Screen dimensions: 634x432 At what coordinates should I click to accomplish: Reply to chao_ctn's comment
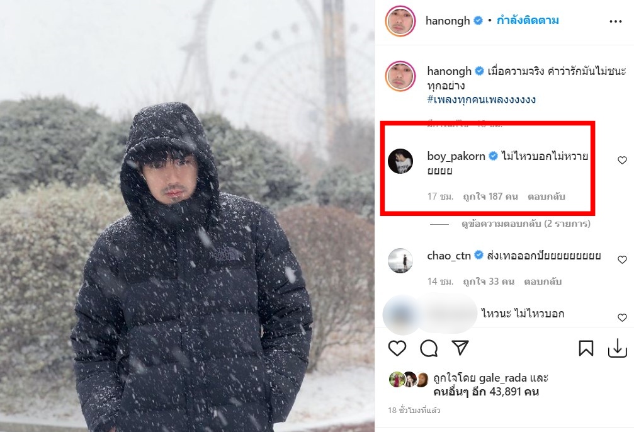click(543, 281)
